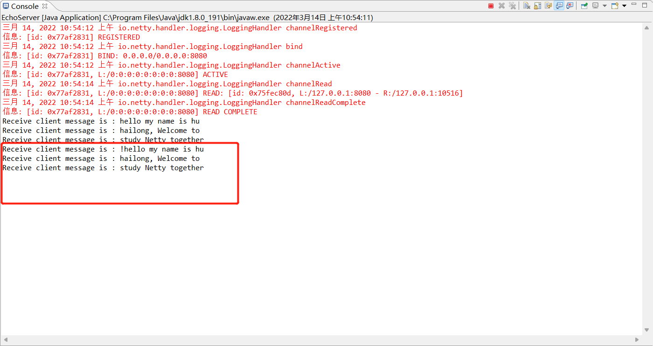This screenshot has width=653, height=346.
Task: Minimize the Console view panel
Action: pyautogui.click(x=634, y=4)
